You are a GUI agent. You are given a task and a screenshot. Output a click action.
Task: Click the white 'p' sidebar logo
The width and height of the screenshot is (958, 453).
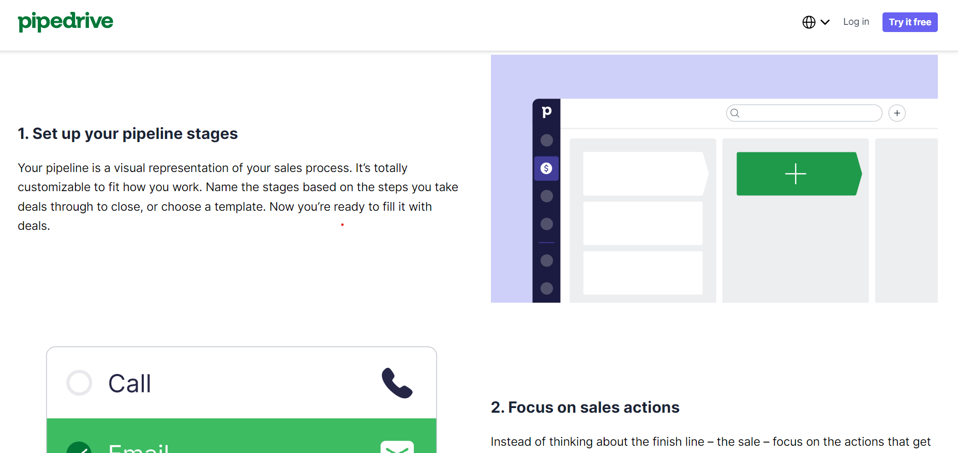547,112
